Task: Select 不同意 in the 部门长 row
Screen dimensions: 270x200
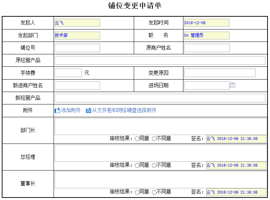Action: coord(154,139)
